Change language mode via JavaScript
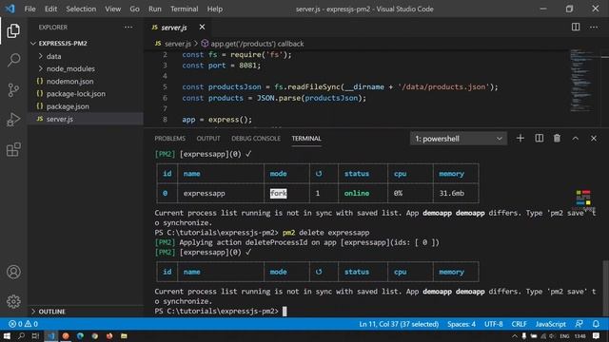The width and height of the screenshot is (609, 342). (550, 324)
